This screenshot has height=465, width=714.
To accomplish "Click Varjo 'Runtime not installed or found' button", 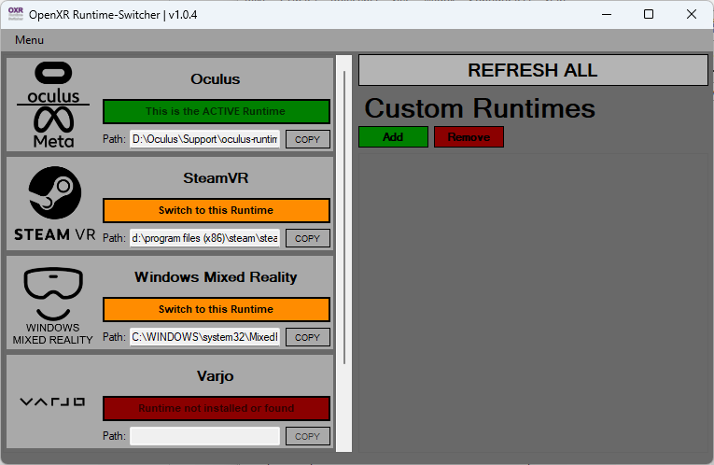I will pyautogui.click(x=217, y=408).
